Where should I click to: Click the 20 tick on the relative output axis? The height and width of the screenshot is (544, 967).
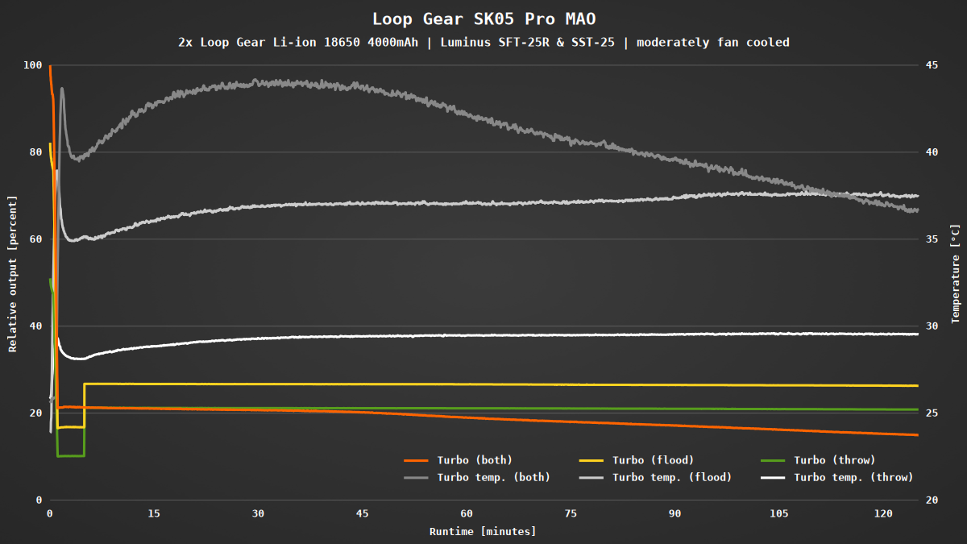[x=35, y=413]
